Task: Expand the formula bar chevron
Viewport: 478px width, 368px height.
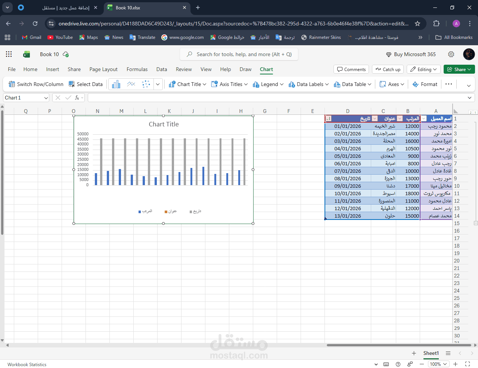Action: (469, 98)
